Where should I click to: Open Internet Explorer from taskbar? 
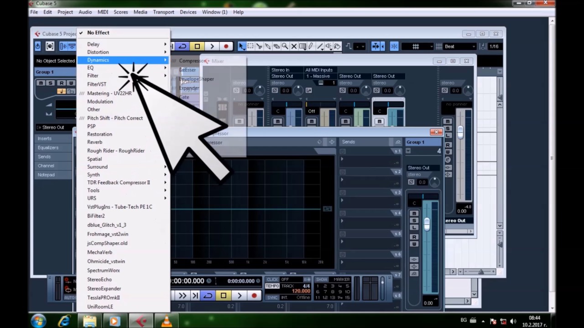(x=64, y=321)
